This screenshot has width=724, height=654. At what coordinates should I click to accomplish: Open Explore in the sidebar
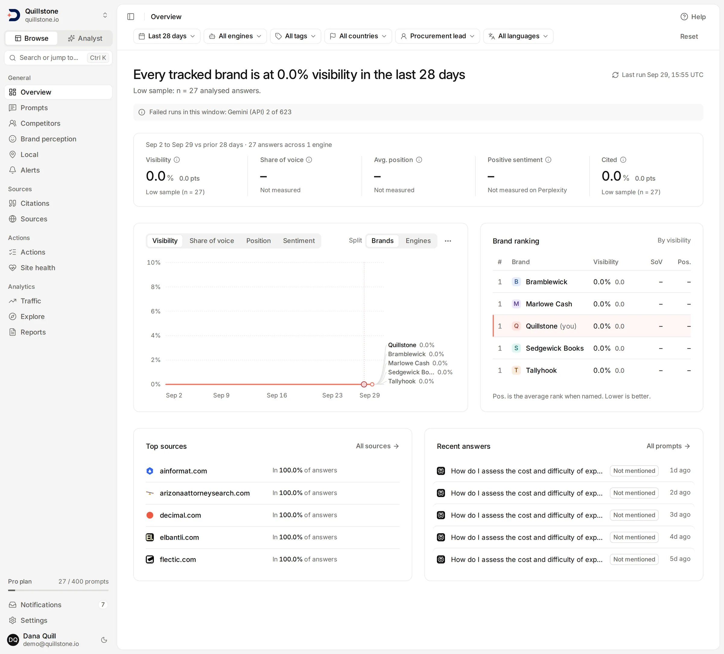(58, 317)
